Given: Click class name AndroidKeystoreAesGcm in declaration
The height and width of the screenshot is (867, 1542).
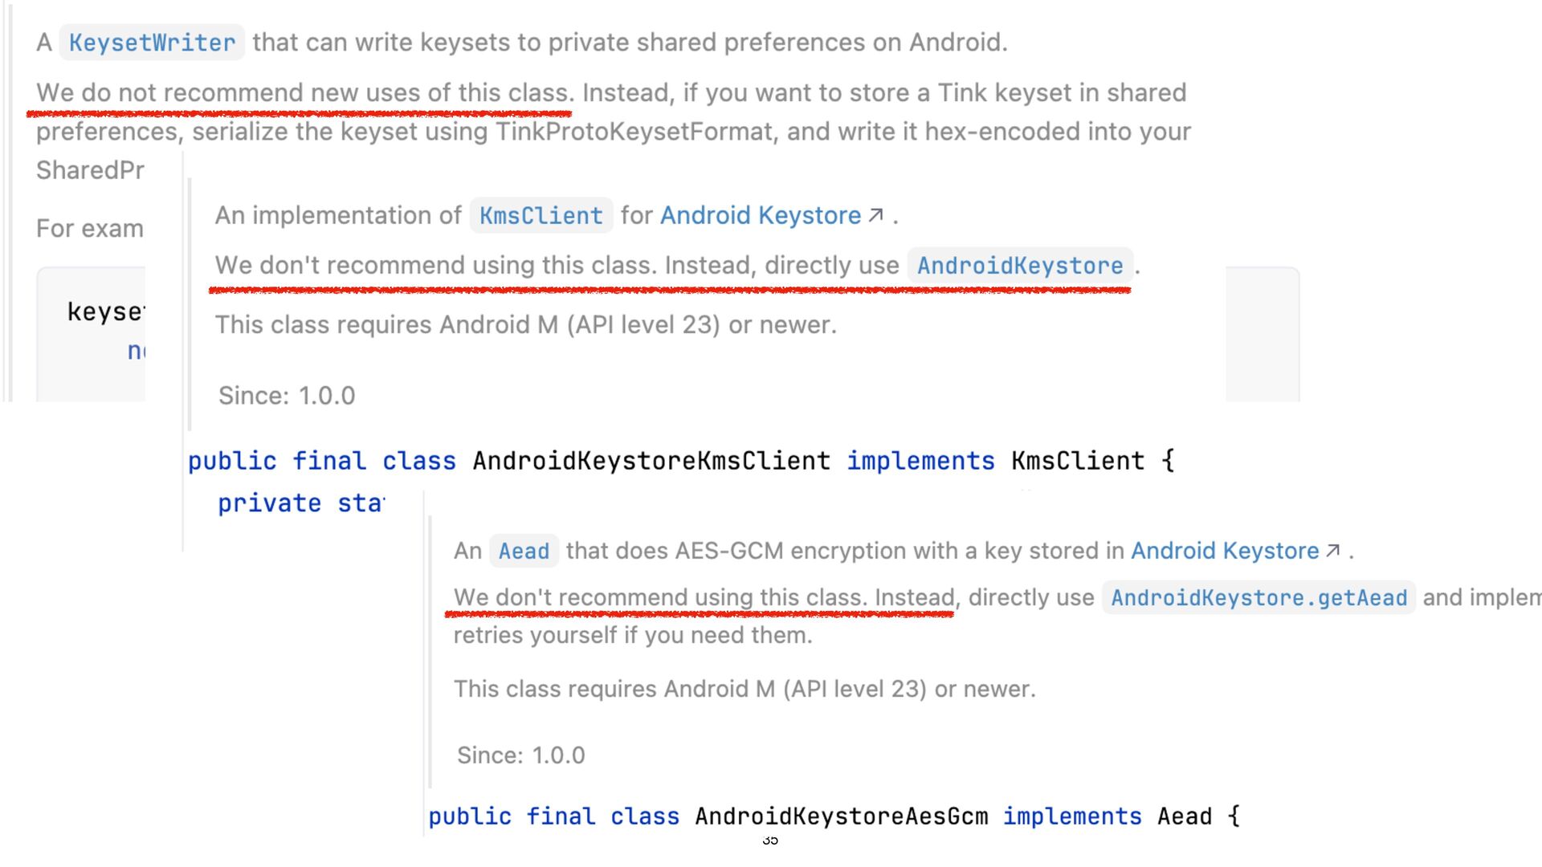Looking at the screenshot, I should click(x=841, y=816).
